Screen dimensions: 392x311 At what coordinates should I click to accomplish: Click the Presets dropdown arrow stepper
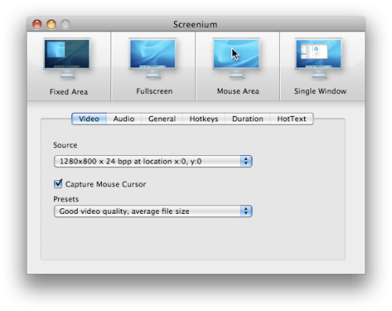(x=246, y=212)
